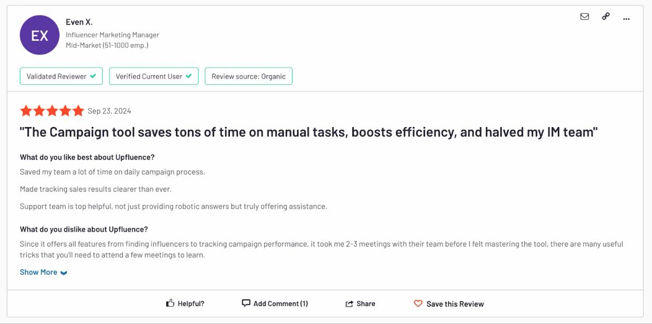Image resolution: width=652 pixels, height=324 pixels.
Task: Select the Review source: Organic badge
Action: click(248, 76)
